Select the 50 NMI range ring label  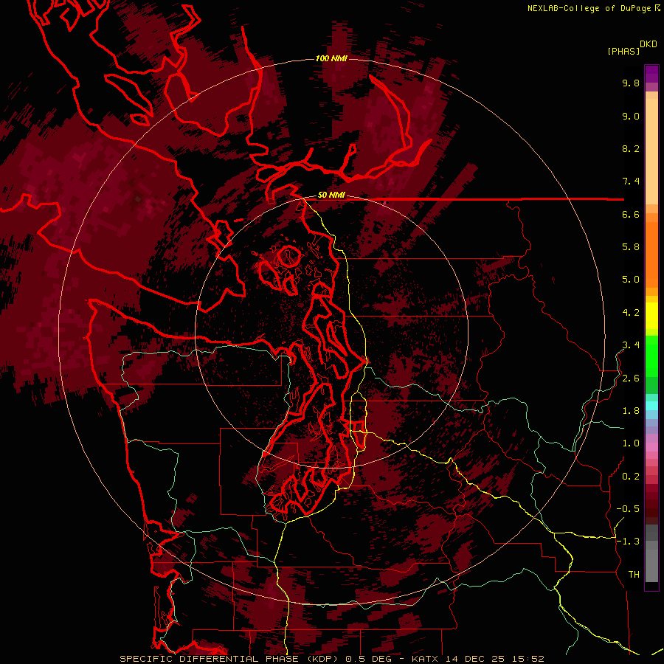click(331, 195)
